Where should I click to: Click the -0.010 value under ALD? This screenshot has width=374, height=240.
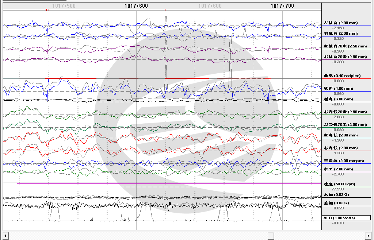(338, 223)
